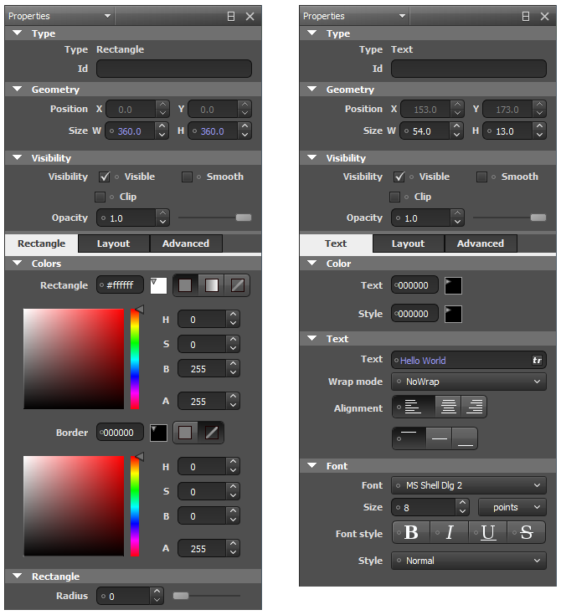Click Opacity slider handle in Text panel

pyautogui.click(x=538, y=218)
